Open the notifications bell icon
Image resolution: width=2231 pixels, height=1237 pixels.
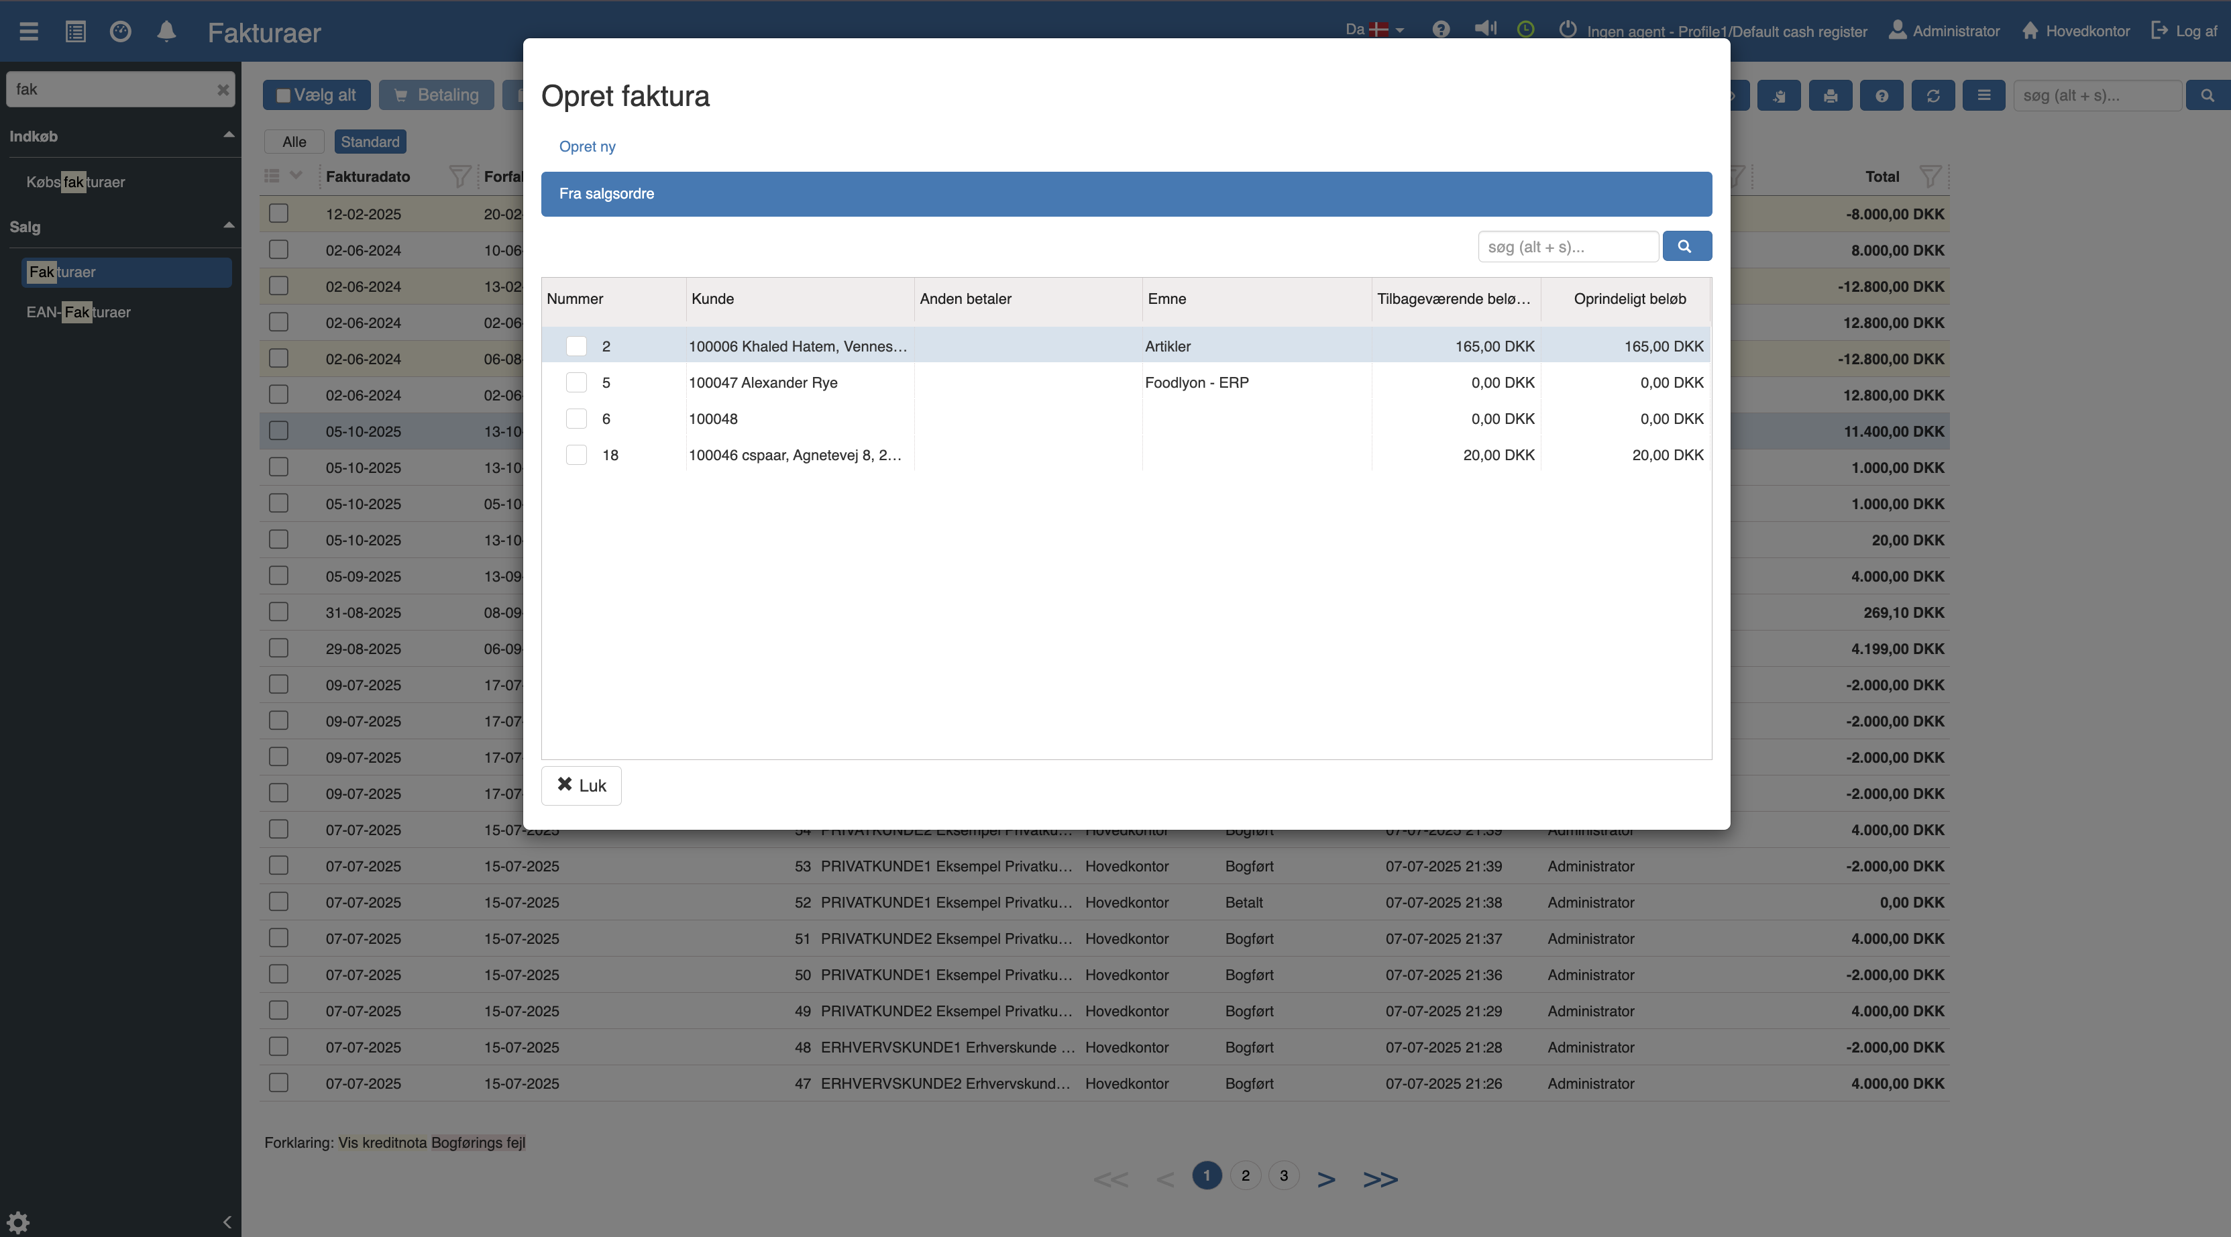point(166,32)
